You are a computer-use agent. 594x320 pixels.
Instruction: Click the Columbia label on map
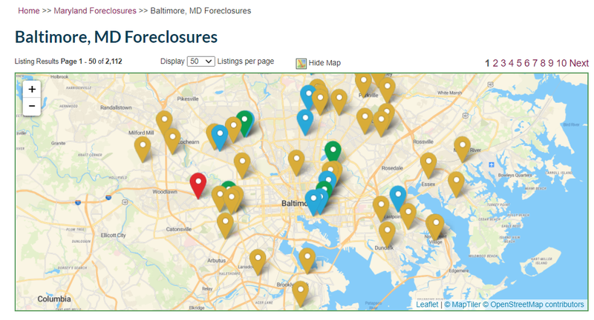[x=54, y=299]
